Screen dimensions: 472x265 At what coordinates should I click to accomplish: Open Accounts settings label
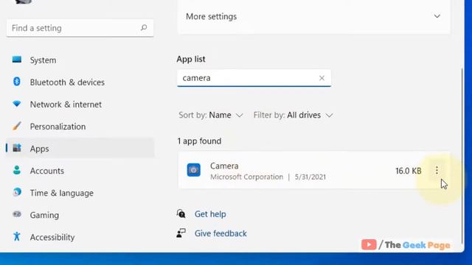[x=47, y=171]
